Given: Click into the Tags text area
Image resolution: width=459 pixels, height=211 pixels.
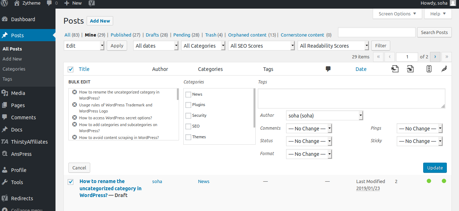Looking at the screenshot, I should coord(352,99).
